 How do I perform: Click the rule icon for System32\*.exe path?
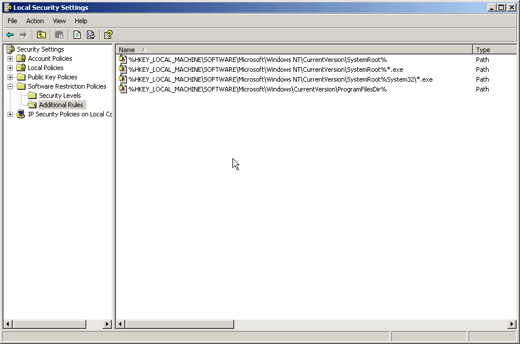click(x=123, y=79)
